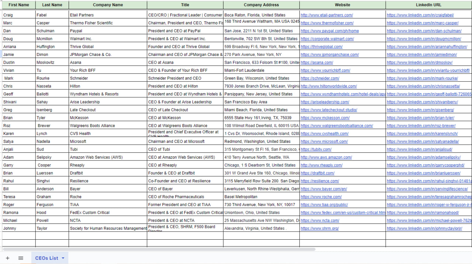Open the aws.amazon.com link
Screen dimensions: 472x264
click(326, 157)
